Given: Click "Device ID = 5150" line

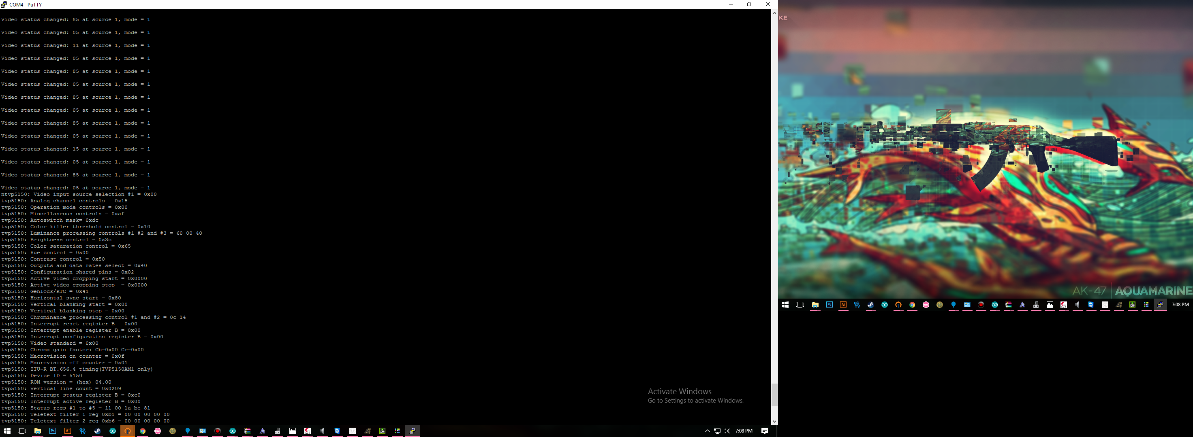Looking at the screenshot, I should click(42, 375).
